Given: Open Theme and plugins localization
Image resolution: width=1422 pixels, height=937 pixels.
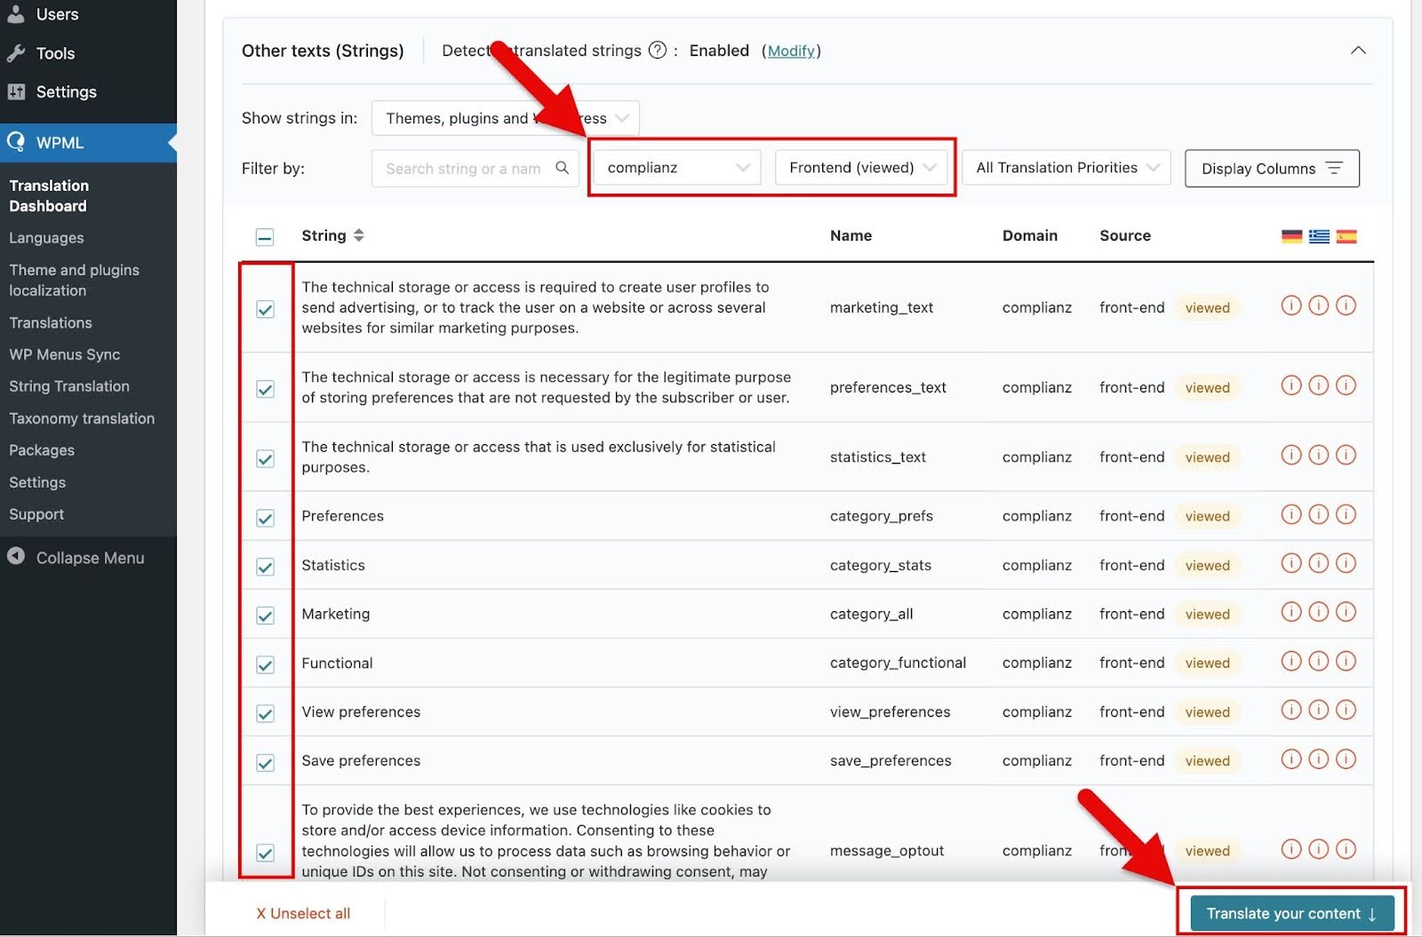Looking at the screenshot, I should point(74,280).
